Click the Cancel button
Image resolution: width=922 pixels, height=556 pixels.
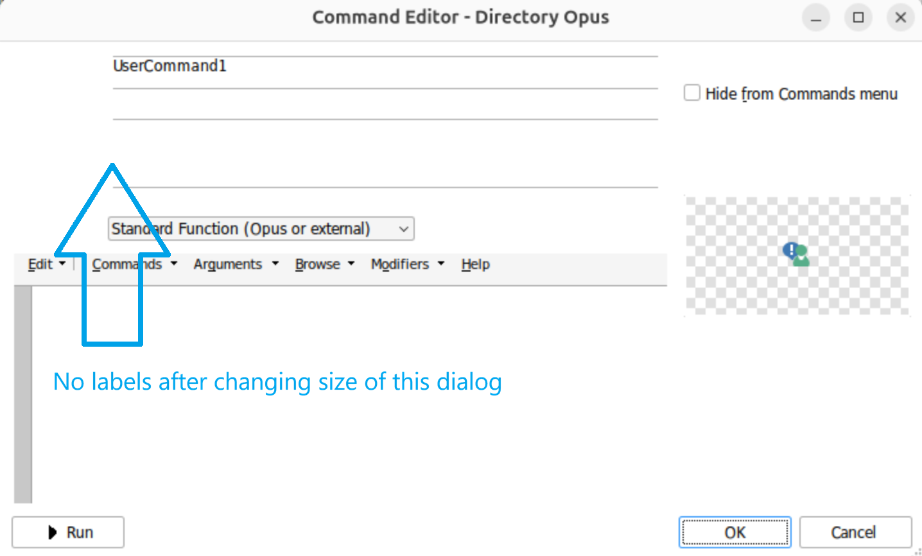[855, 532]
